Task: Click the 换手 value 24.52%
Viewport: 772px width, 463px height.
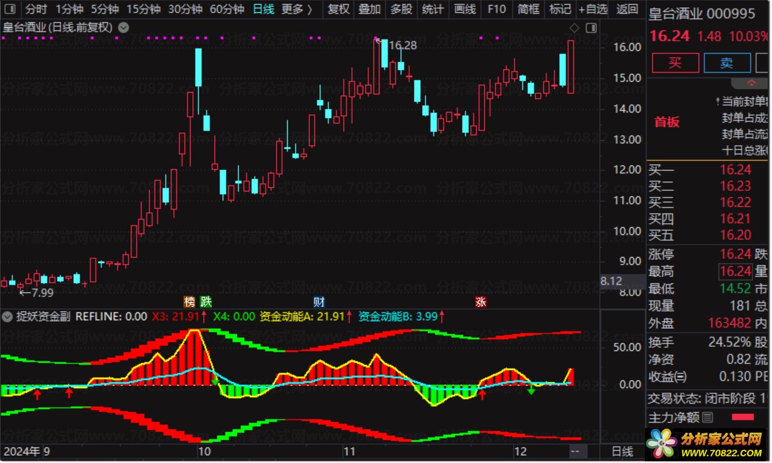Action: (730, 342)
